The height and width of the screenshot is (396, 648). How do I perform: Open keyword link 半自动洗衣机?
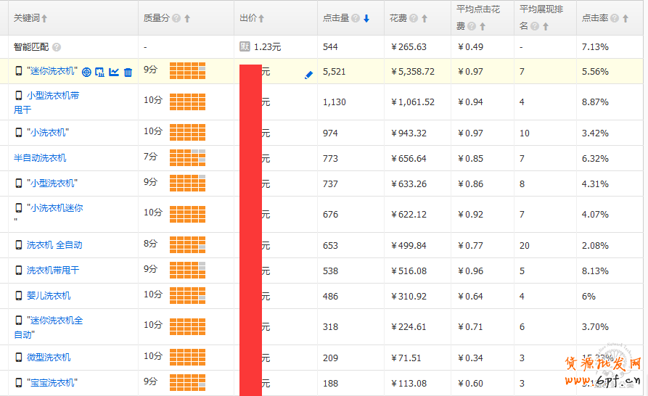(x=40, y=157)
